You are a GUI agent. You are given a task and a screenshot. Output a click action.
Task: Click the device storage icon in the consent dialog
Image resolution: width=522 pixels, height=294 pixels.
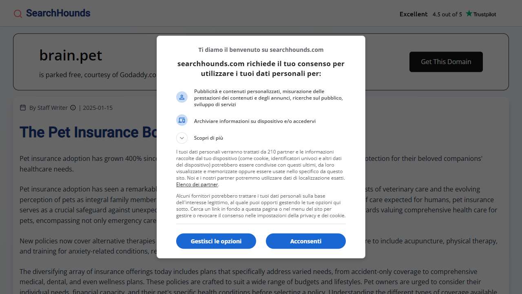[x=182, y=120]
